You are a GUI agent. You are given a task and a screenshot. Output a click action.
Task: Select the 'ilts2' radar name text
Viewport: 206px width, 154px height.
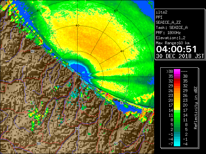[x=162, y=12]
